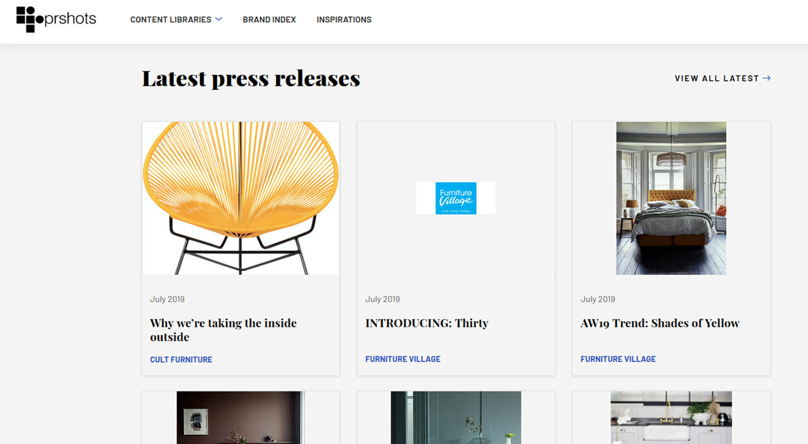
Task: Click Furniture Village under AW19 Trend
Action: (618, 359)
